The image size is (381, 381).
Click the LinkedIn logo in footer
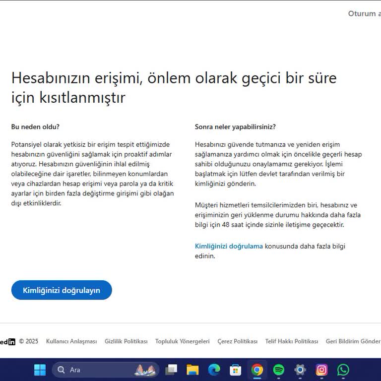click(8, 342)
